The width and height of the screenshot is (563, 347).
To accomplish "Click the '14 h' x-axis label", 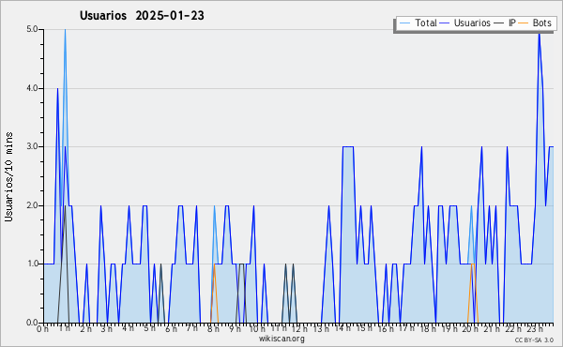I will [x=342, y=328].
